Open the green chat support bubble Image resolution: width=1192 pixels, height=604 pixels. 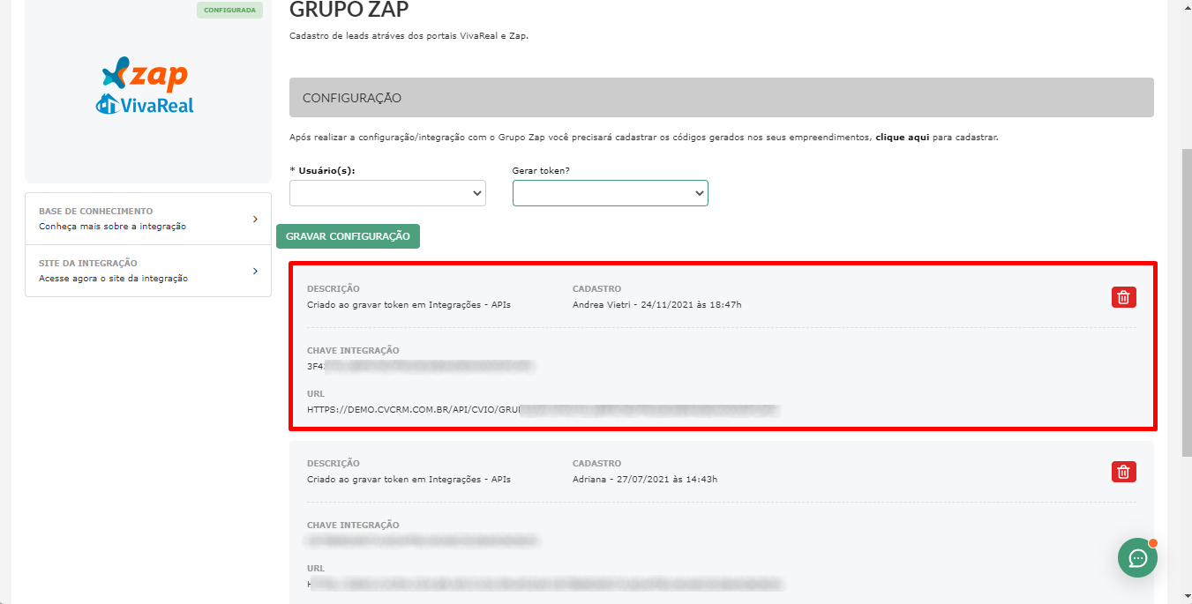1137,557
